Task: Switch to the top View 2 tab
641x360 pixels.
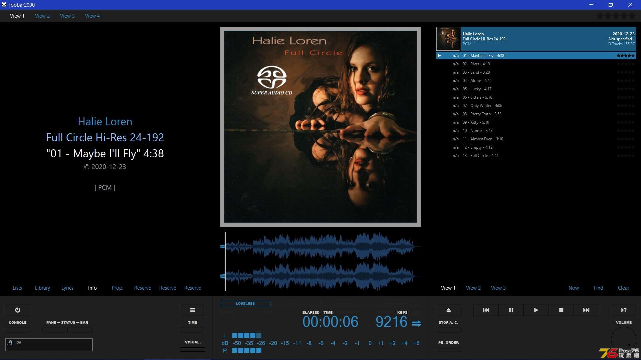Action: (42, 16)
